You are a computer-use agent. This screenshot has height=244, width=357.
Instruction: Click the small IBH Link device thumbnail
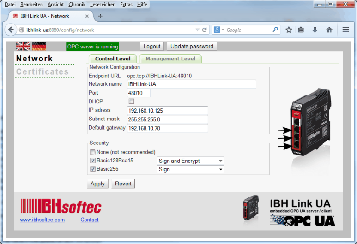(251, 207)
